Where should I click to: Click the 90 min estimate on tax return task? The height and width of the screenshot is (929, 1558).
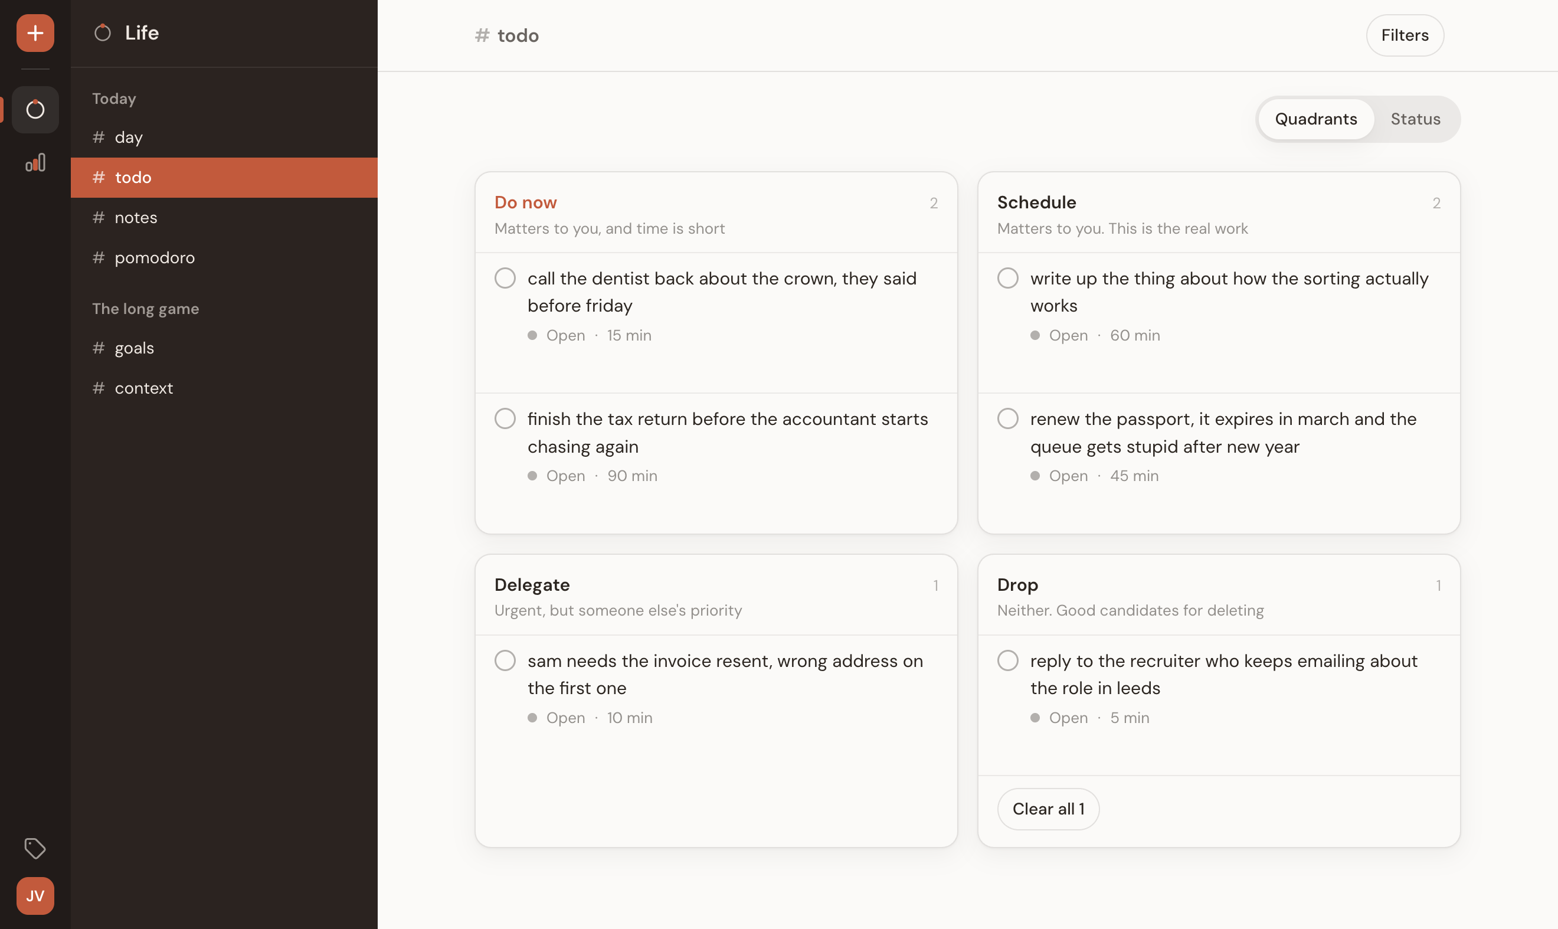(632, 476)
